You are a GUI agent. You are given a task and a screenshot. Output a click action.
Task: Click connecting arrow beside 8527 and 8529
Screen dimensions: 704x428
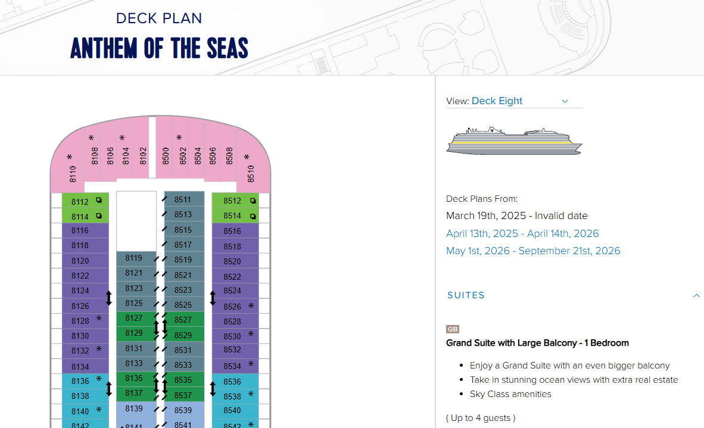point(165,326)
